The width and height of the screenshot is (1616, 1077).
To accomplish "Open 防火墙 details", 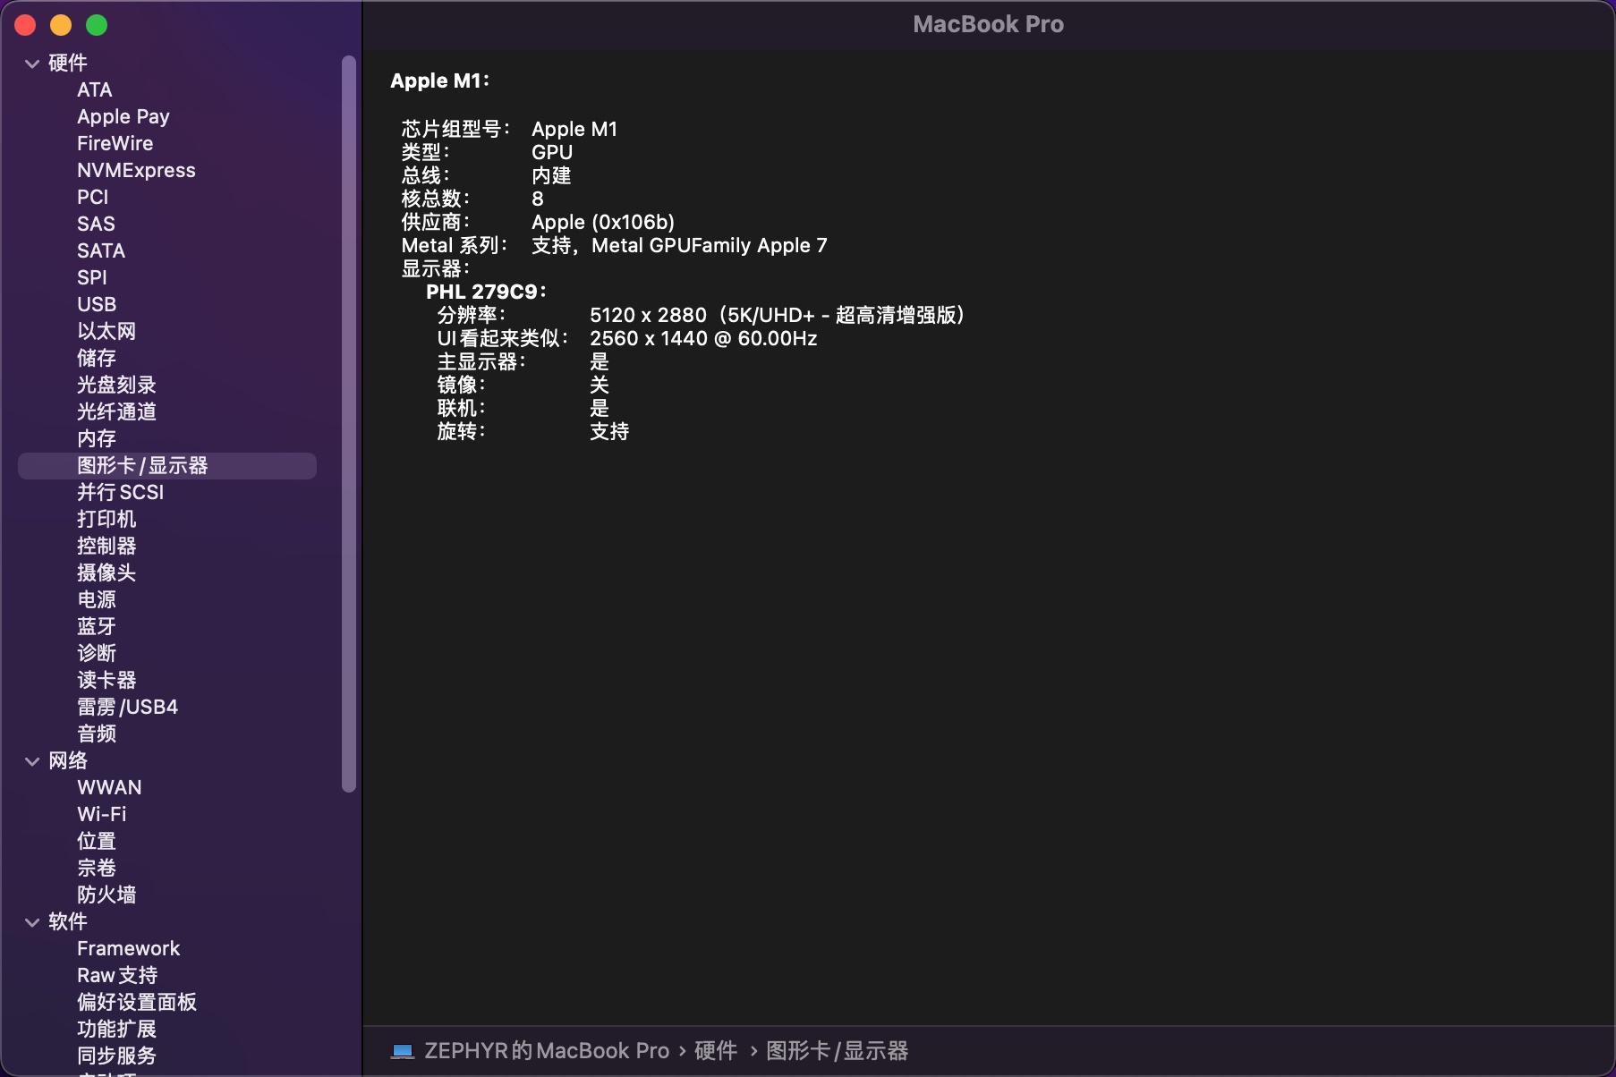I will click(x=106, y=895).
